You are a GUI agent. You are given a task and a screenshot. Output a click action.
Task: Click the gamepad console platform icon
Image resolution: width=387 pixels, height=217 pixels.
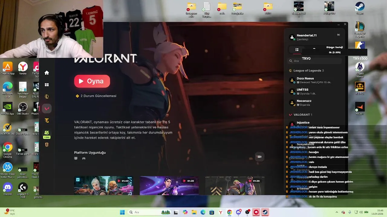(84, 158)
